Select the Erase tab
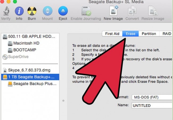 (130, 34)
